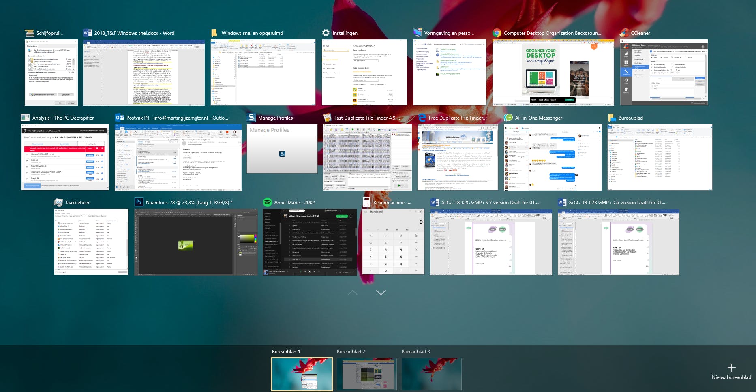Add a desktop with the Nieuw bureaublad button

coord(731,371)
